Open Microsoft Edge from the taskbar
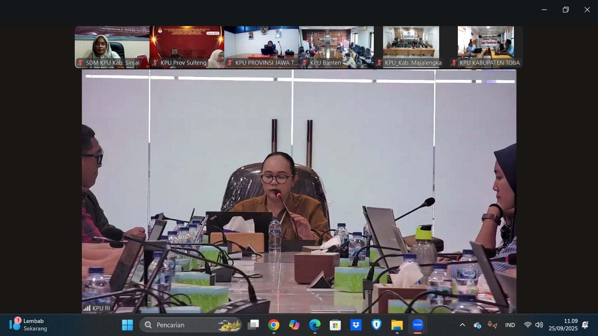The width and height of the screenshot is (598, 336). click(315, 325)
